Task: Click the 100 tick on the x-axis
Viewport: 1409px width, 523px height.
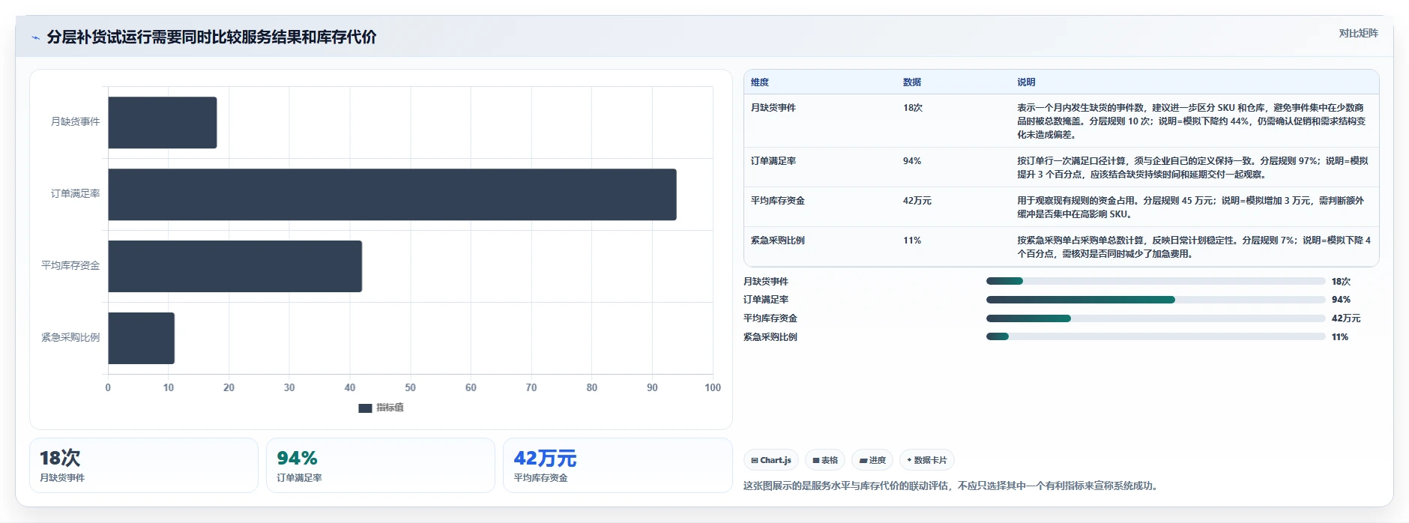Action: (x=713, y=388)
